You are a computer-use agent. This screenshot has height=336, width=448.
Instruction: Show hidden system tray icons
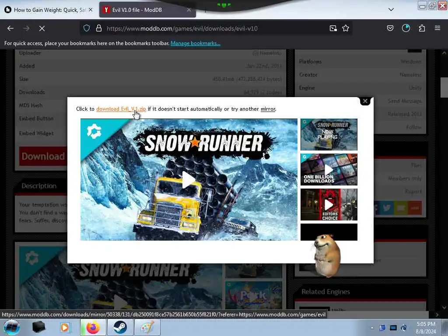click(x=372, y=328)
